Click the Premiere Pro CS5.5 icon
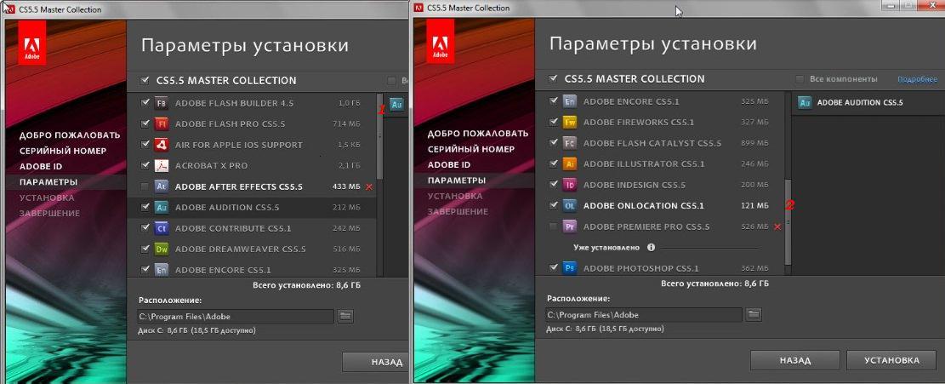This screenshot has height=384, width=945. pyautogui.click(x=570, y=226)
